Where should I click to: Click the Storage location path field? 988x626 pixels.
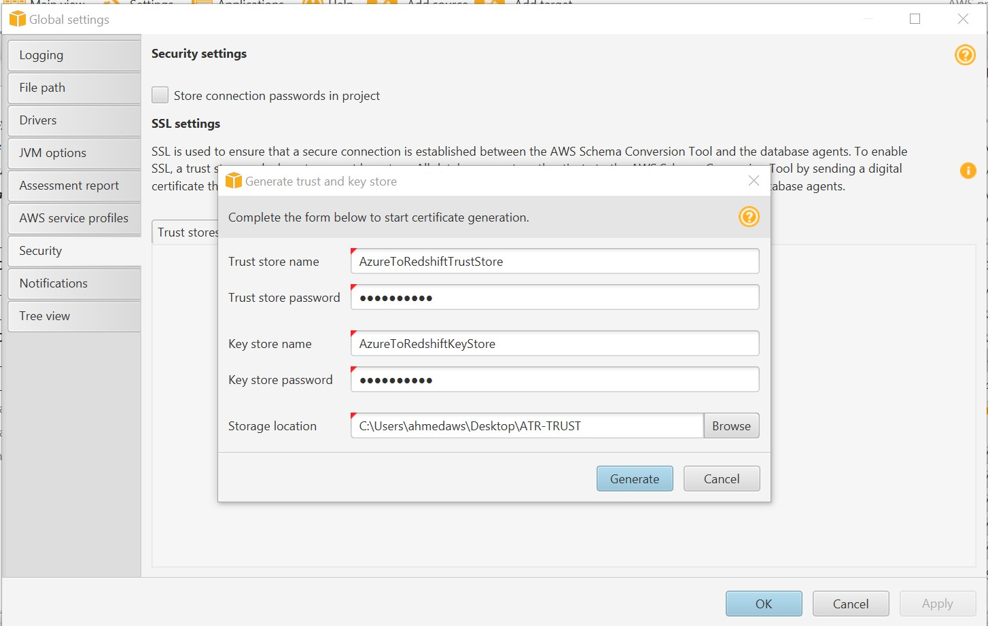(527, 426)
